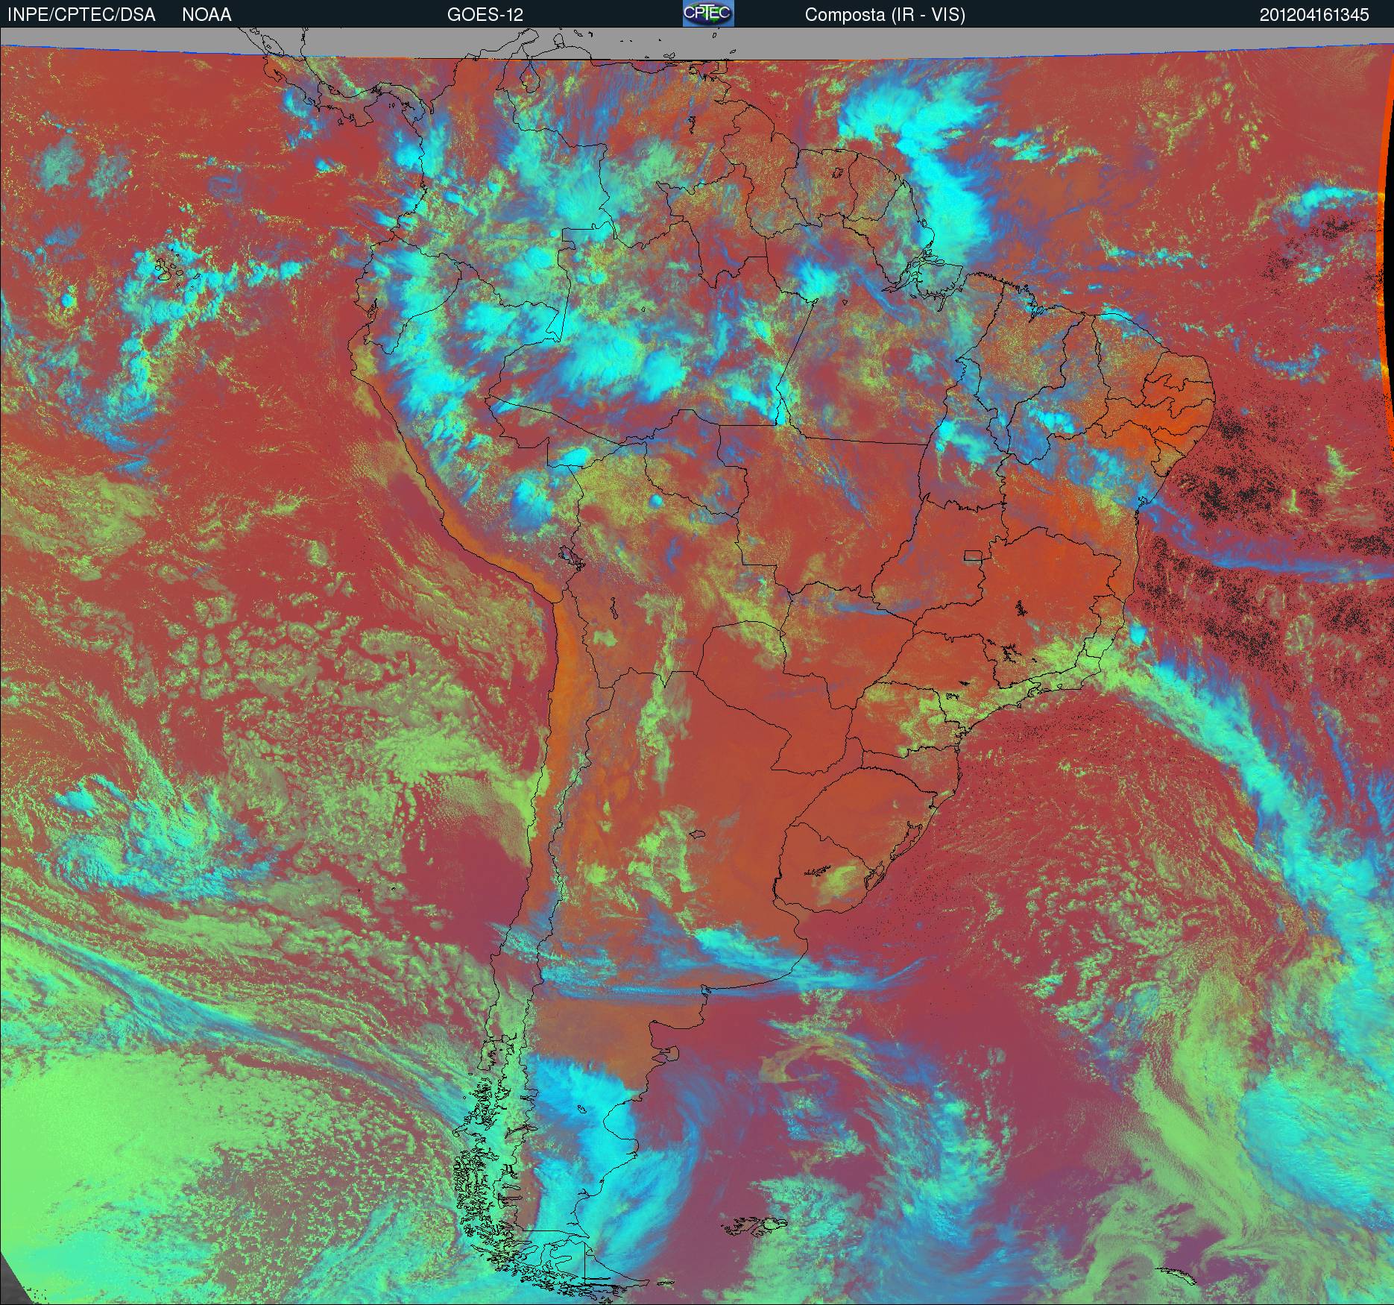The width and height of the screenshot is (1394, 1305).
Task: Select the 201204161345 timestamp text
Action: pos(1314,15)
